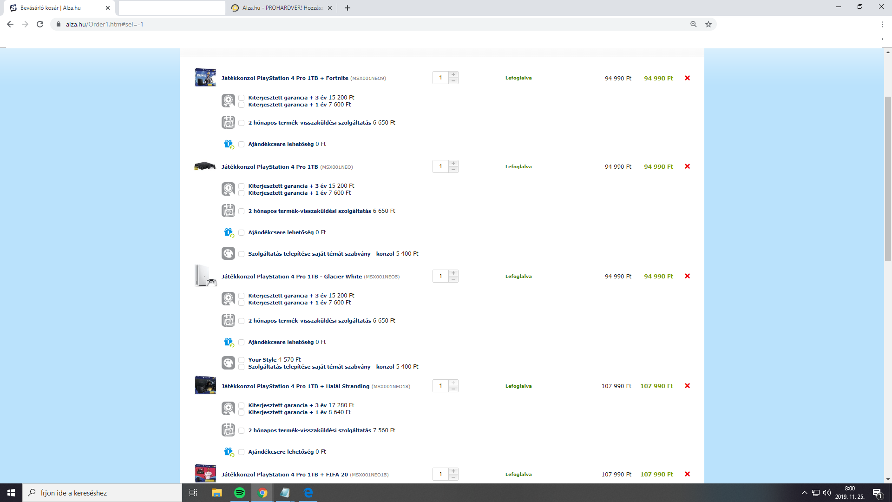Viewport: 892px width, 502px height.
Task: Bookmark this page with star icon
Action: click(x=708, y=24)
